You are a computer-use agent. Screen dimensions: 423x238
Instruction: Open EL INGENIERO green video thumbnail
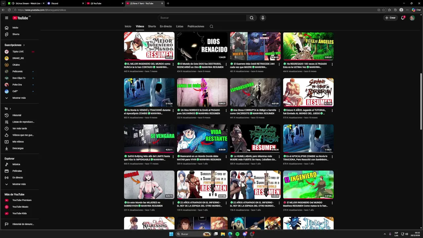click(x=308, y=185)
